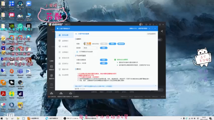Image resolution: width=214 pixels, height=120 pixels.
Task: Click the taskbar clock showing 20:23
Action: tap(204, 118)
